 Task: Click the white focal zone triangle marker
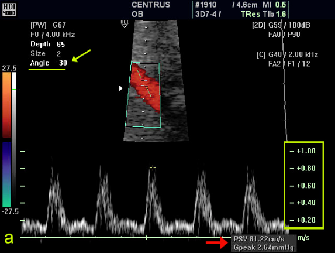120,88
